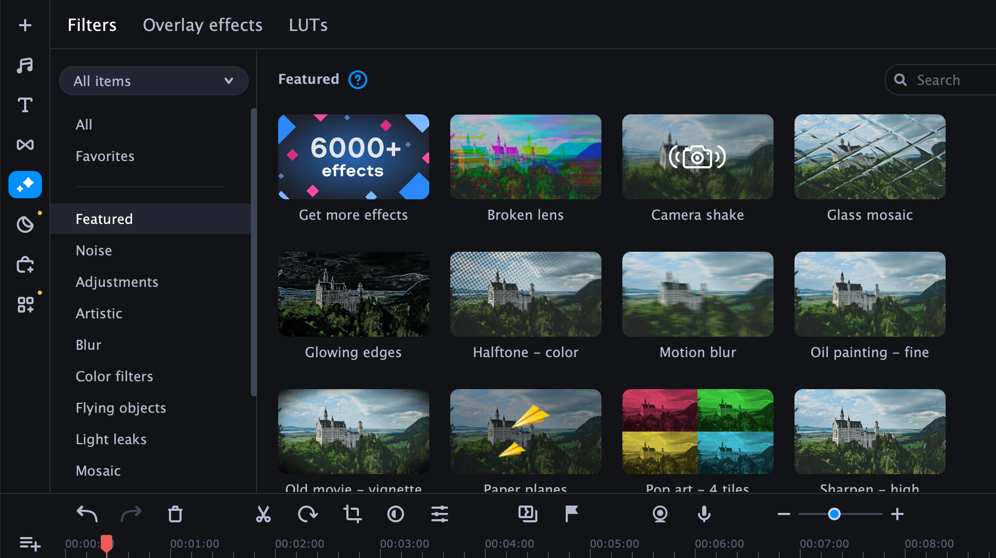Image resolution: width=996 pixels, height=558 pixels.
Task: Select the Crop tool icon
Action: 352,514
